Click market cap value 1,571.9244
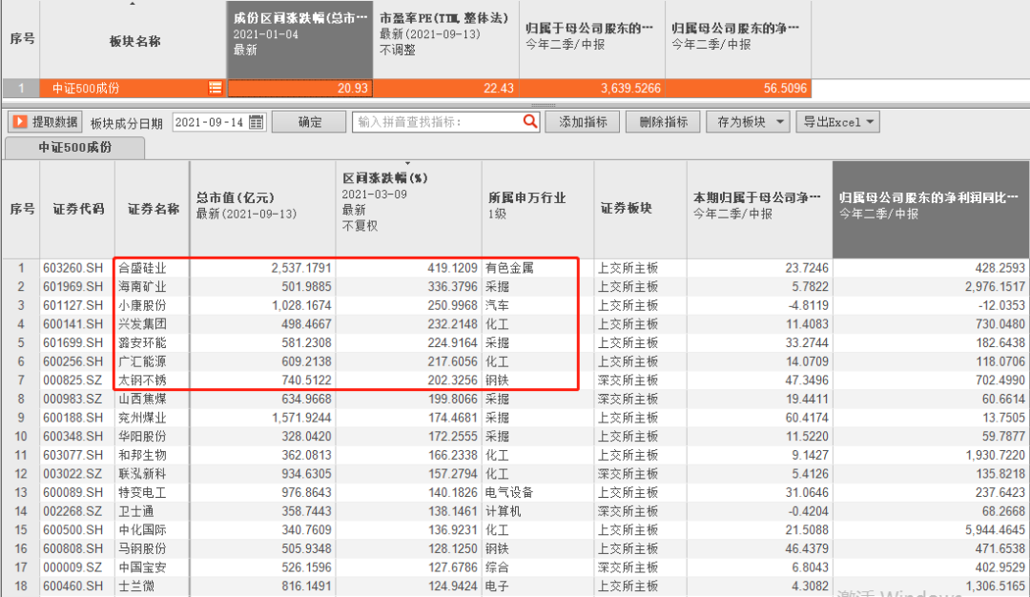This screenshot has width=1030, height=597. [x=301, y=418]
